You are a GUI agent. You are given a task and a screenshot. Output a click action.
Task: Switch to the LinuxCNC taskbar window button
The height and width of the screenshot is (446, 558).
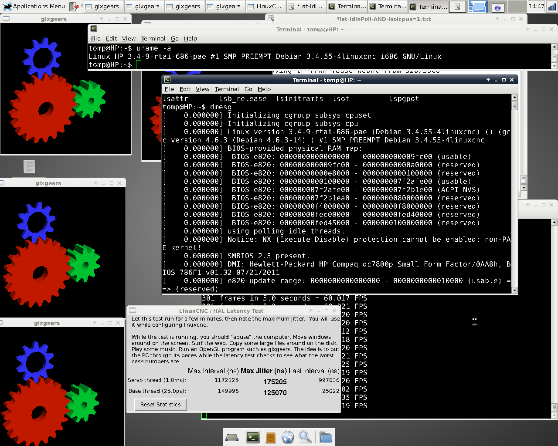[x=265, y=7]
